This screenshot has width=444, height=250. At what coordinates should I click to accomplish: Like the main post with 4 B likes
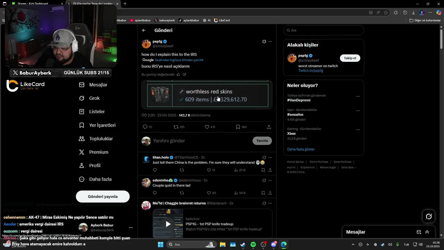pyautogui.click(x=210, y=127)
